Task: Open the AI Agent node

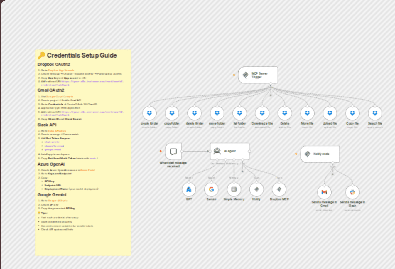Action: 230,151
